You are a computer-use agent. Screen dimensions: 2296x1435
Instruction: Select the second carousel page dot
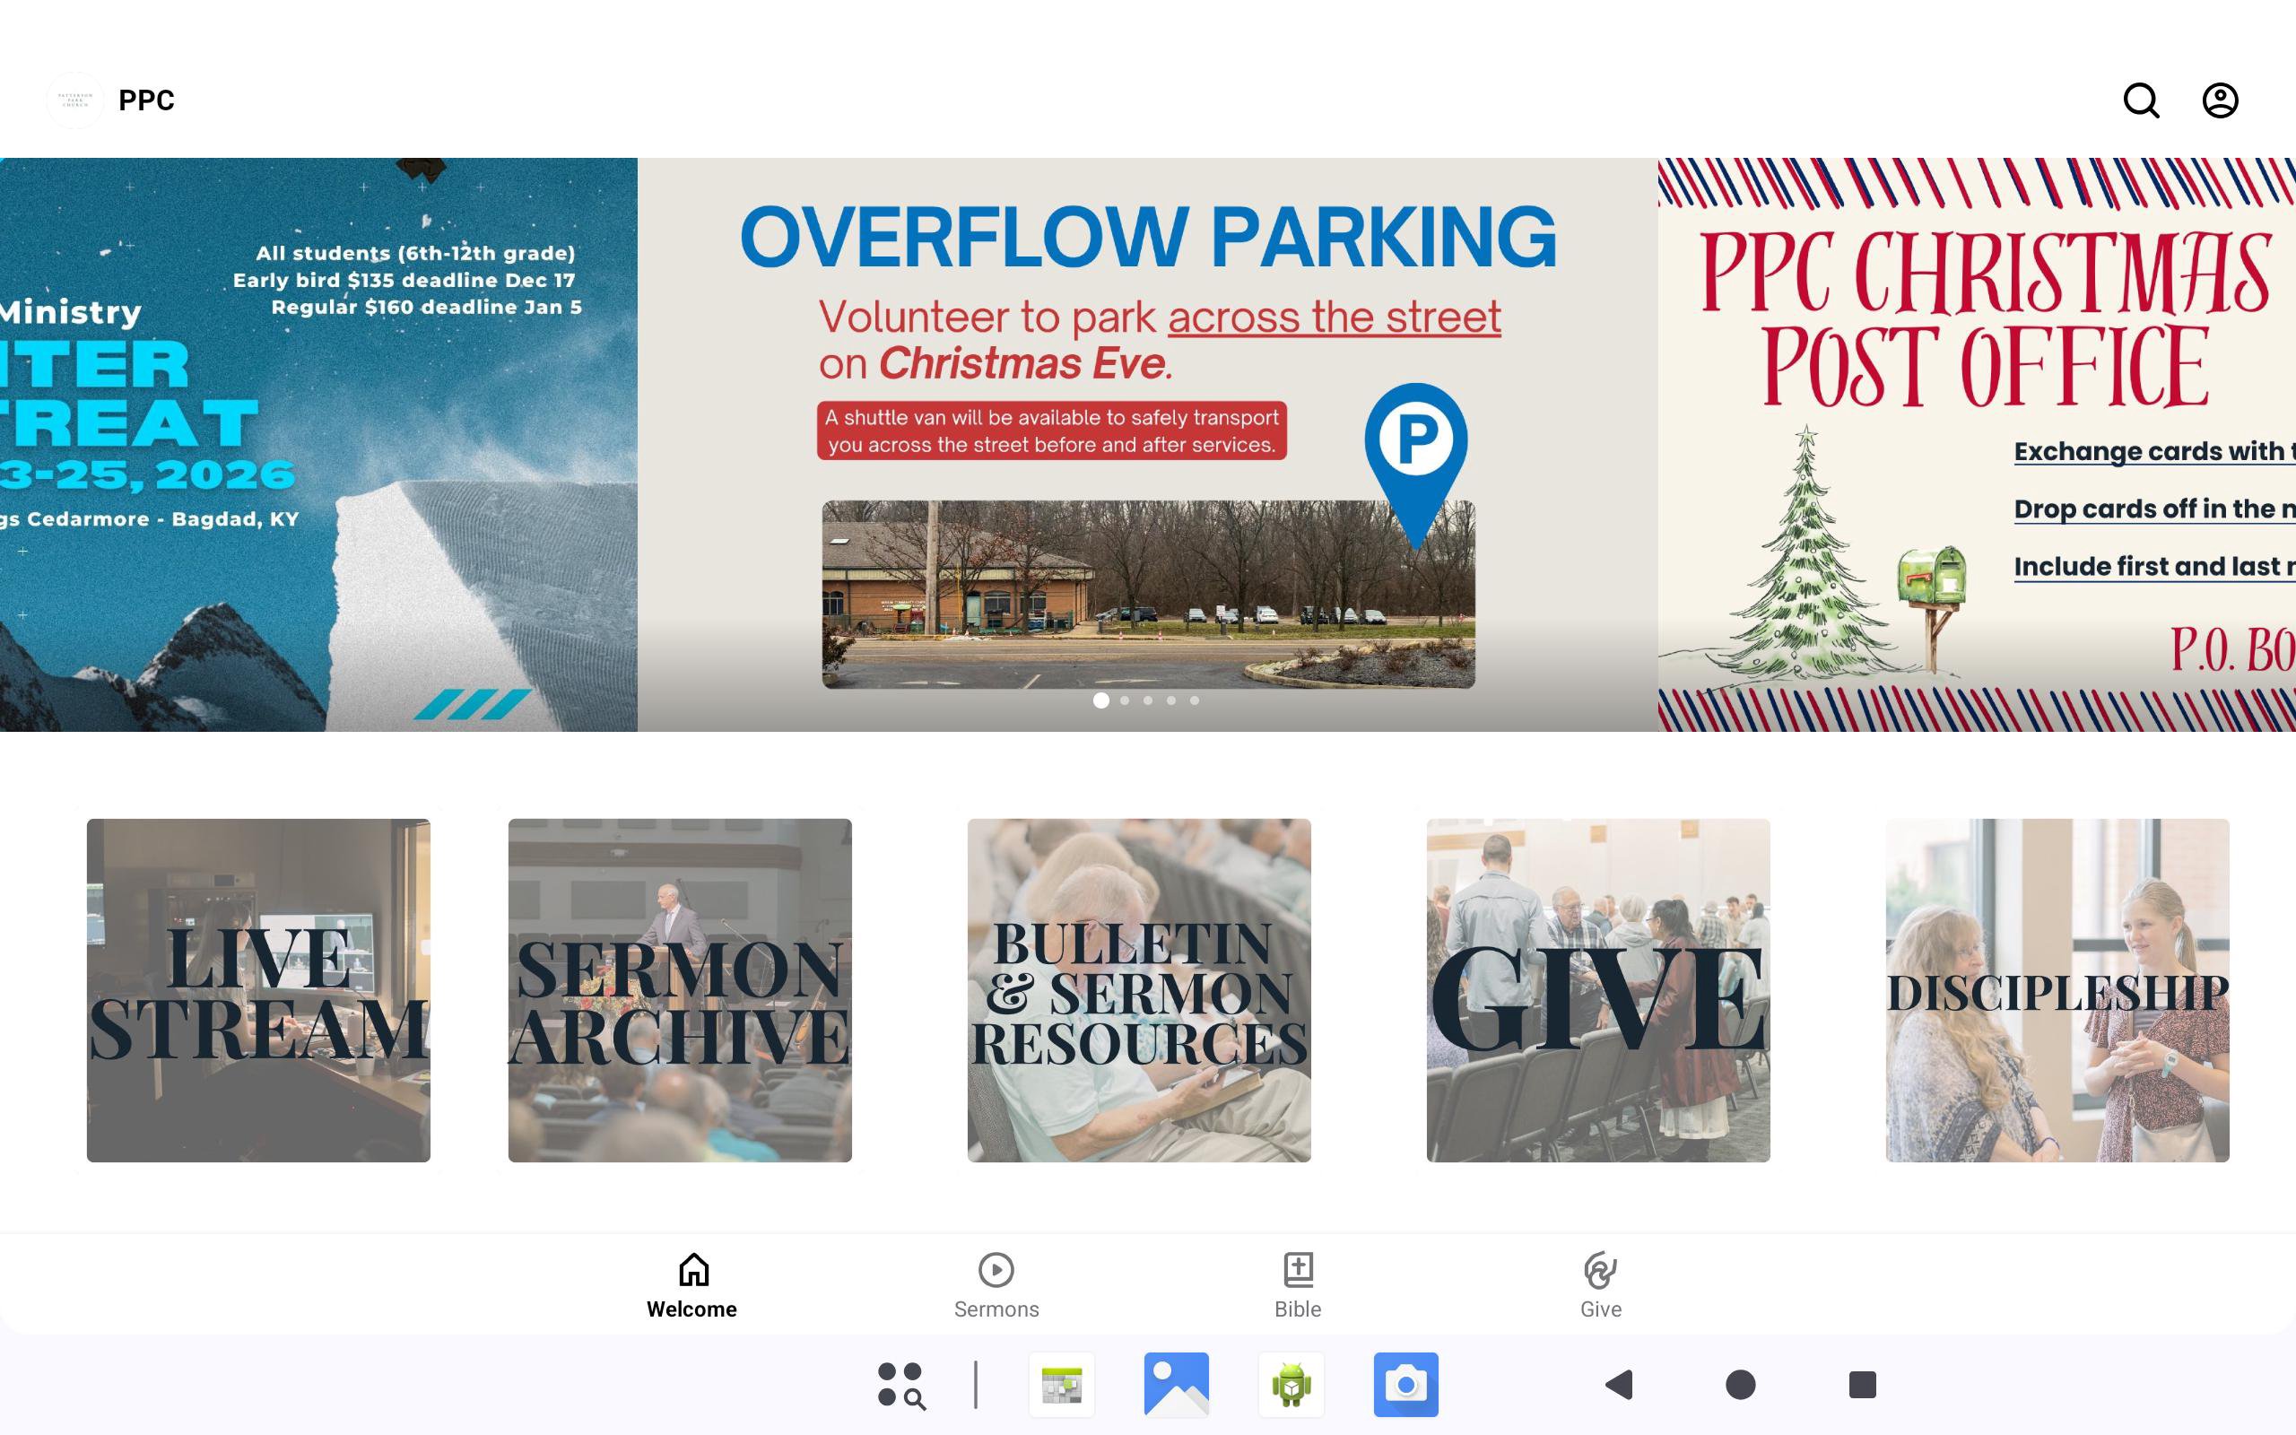click(1125, 700)
